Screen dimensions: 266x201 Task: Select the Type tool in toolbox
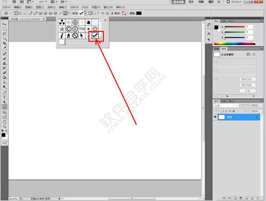pyautogui.click(x=4, y=98)
